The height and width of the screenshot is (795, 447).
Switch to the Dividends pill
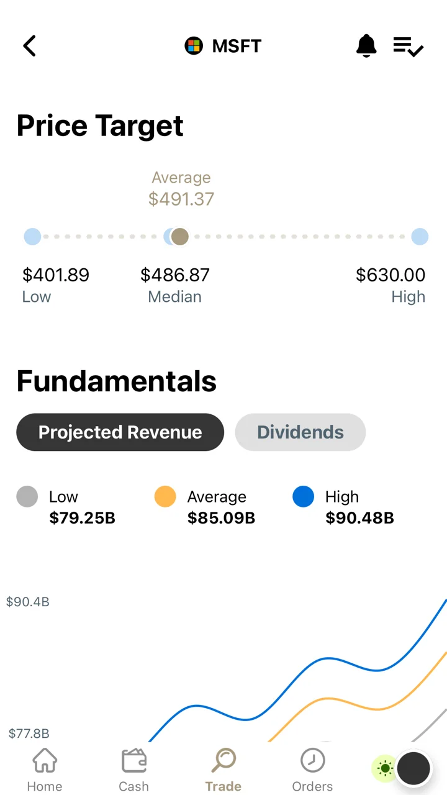300,432
